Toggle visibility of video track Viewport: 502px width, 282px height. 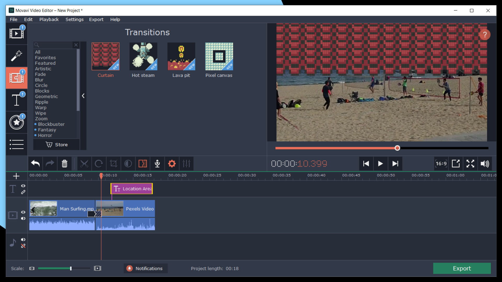[23, 212]
